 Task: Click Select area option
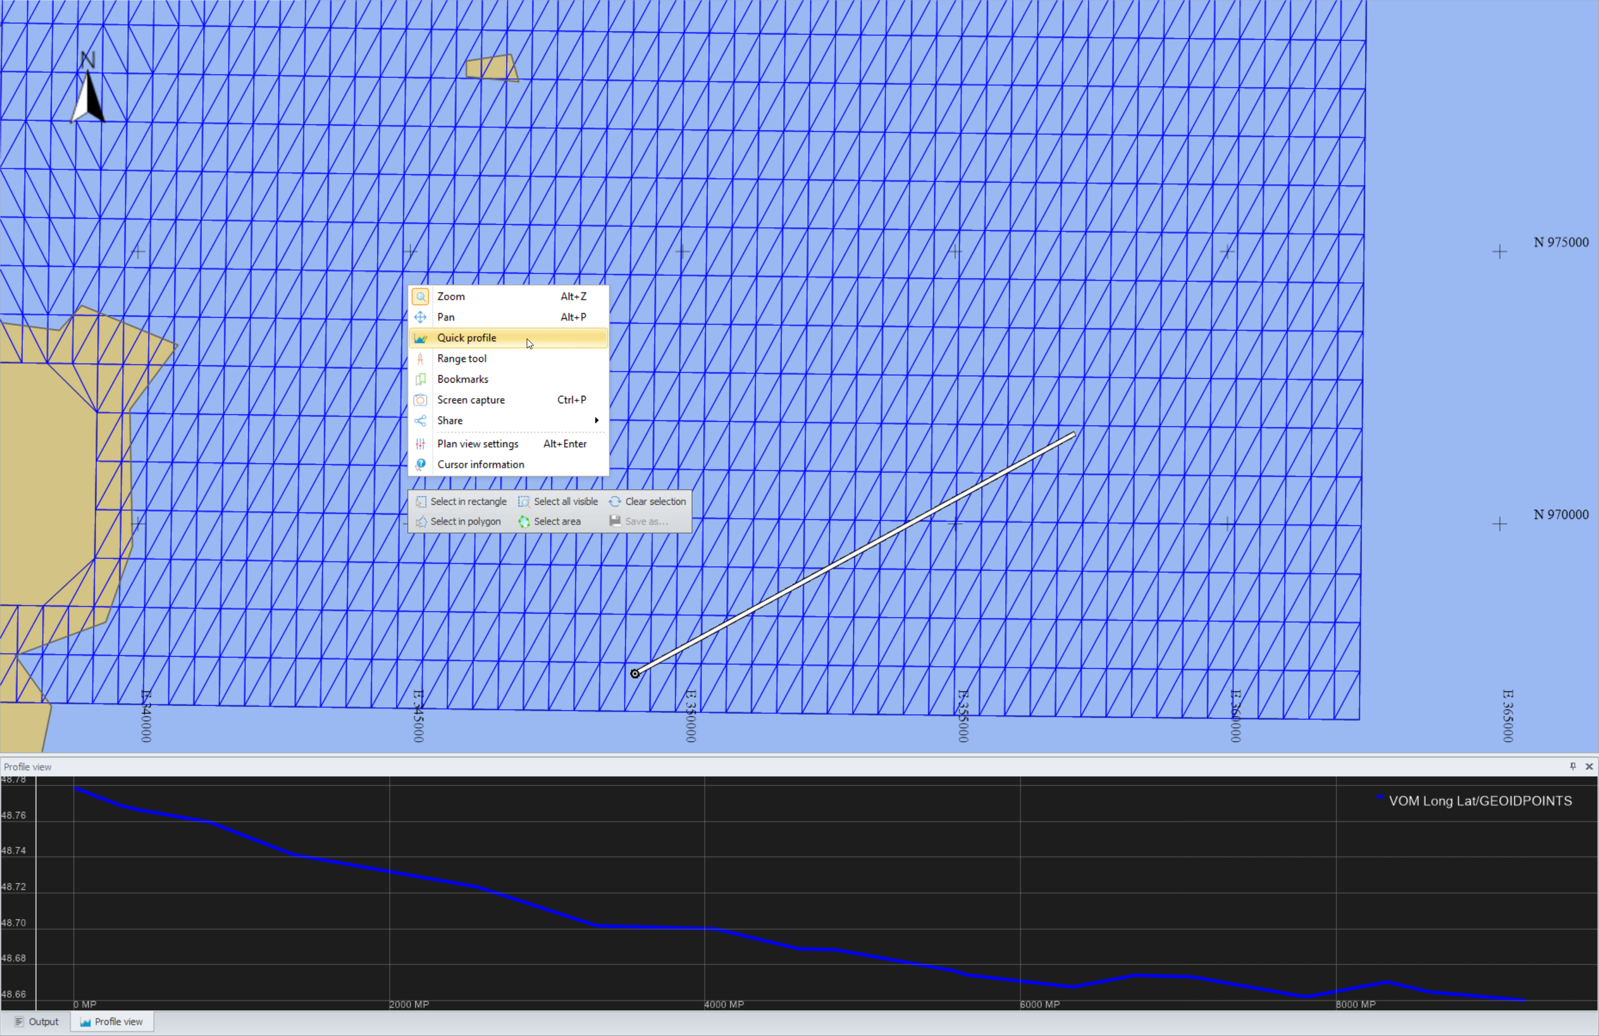[x=550, y=522]
